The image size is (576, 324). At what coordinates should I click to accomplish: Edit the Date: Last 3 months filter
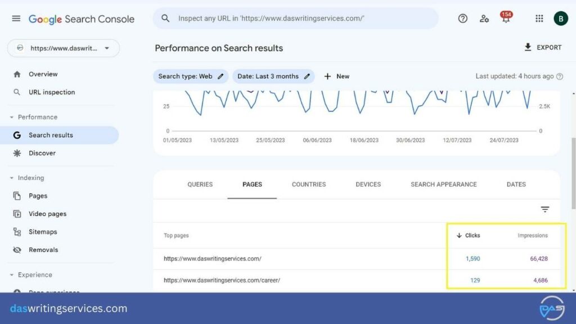(x=273, y=76)
